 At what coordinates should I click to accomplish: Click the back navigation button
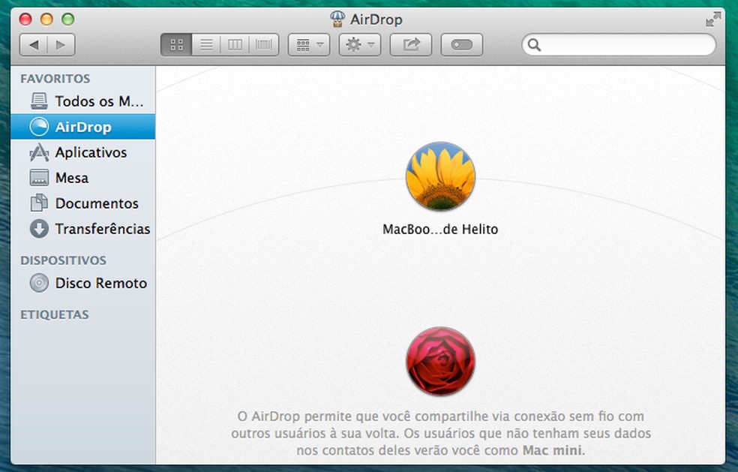34,44
